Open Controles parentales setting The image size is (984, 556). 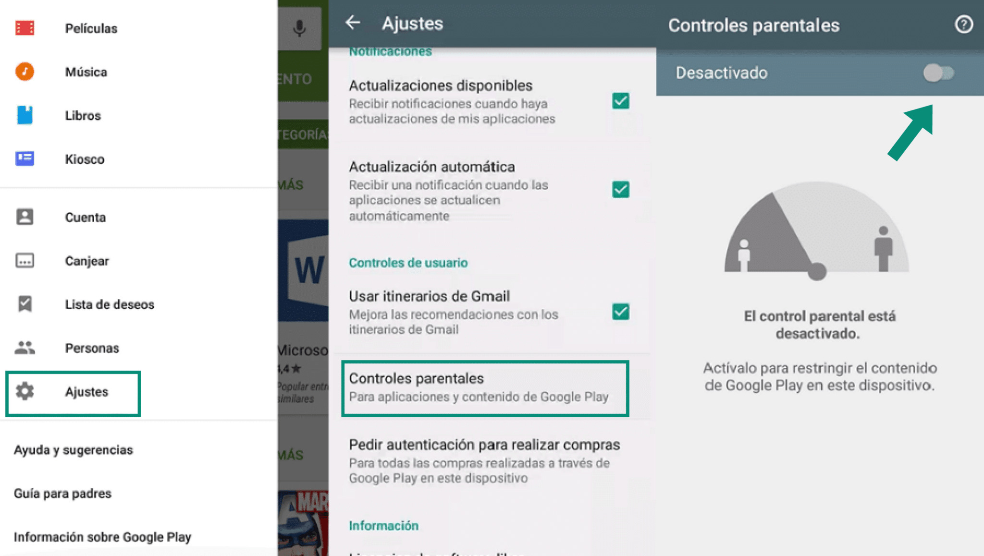pos(485,388)
